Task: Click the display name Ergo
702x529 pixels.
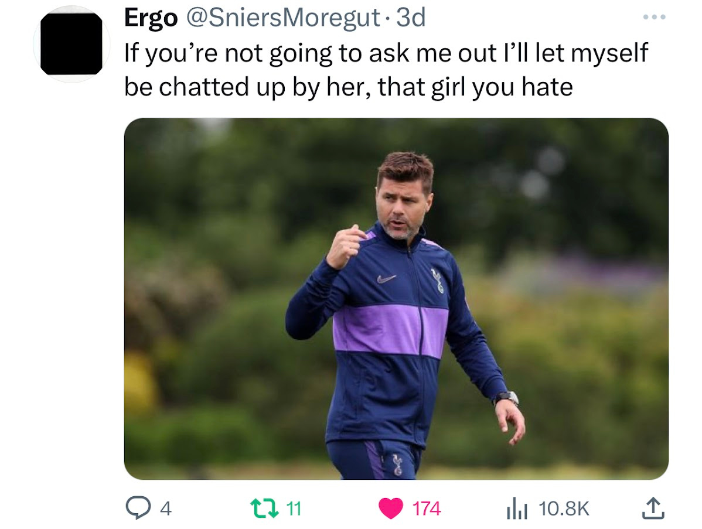Action: pyautogui.click(x=151, y=18)
